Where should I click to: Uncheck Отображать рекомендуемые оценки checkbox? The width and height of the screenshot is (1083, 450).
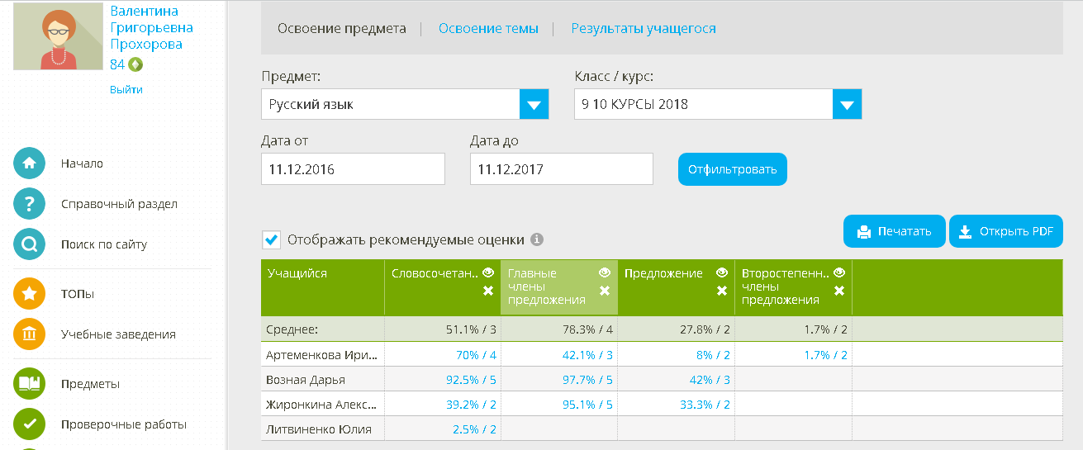pos(270,240)
